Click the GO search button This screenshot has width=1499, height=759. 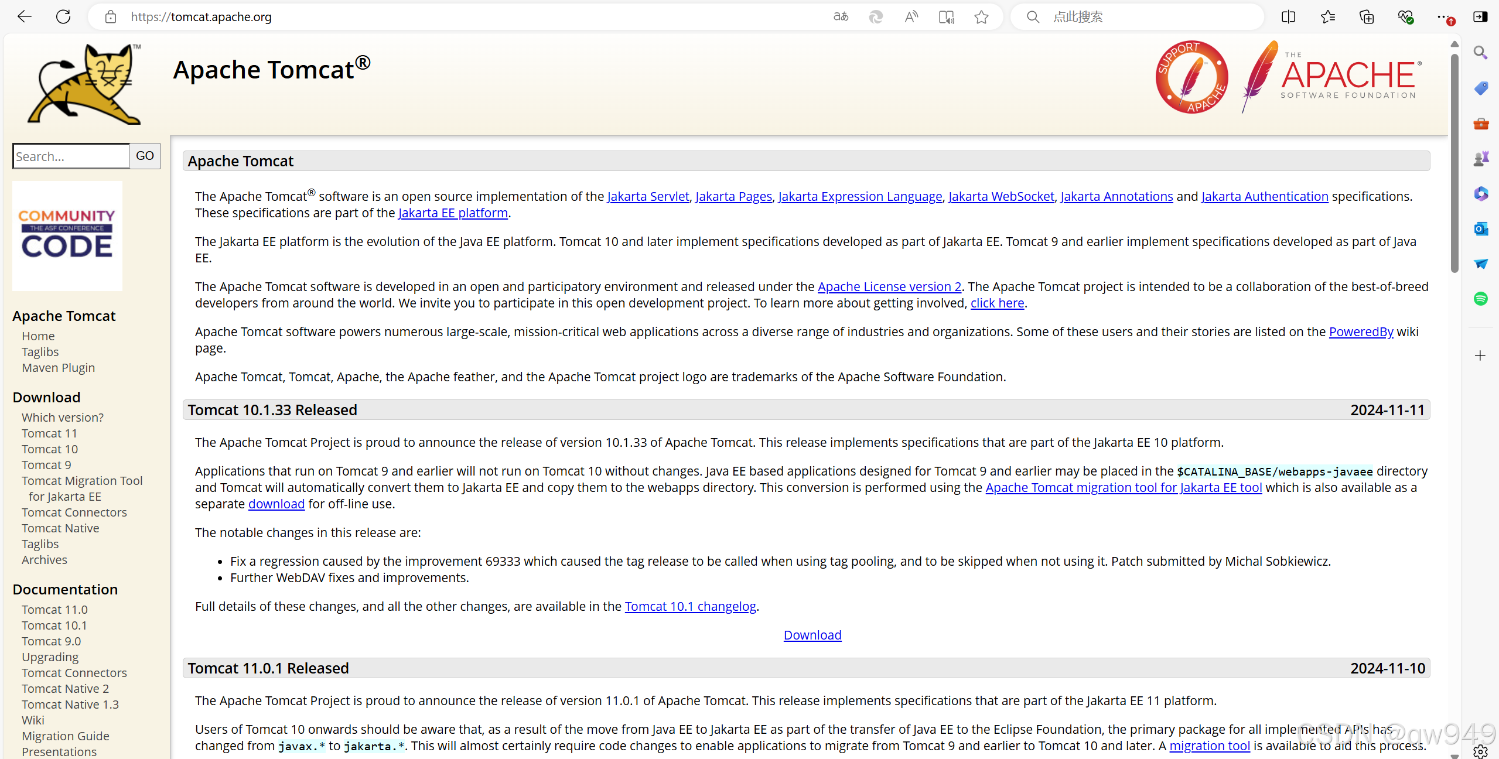click(145, 156)
